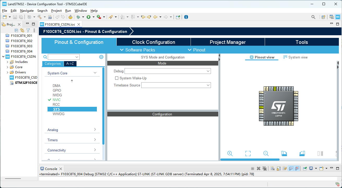The image size is (342, 188).
Task: Select the F103C8T6_003 project
Action: point(22,46)
